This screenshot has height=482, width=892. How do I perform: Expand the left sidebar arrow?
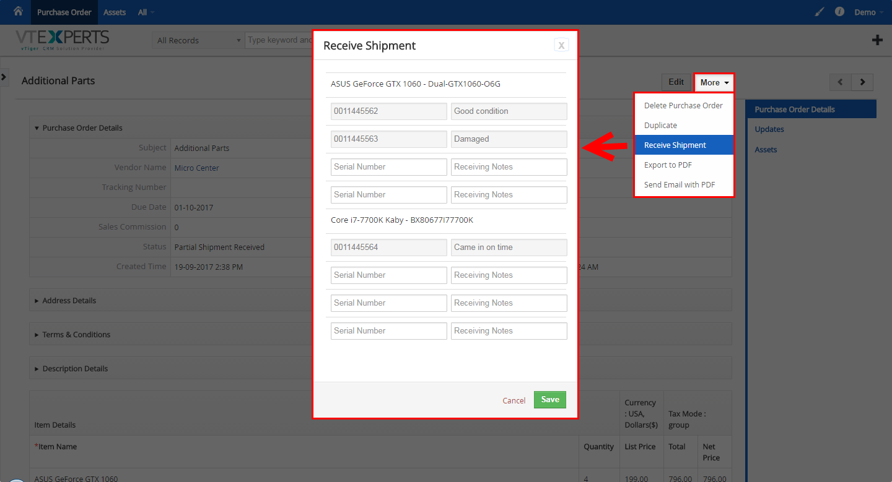point(4,77)
